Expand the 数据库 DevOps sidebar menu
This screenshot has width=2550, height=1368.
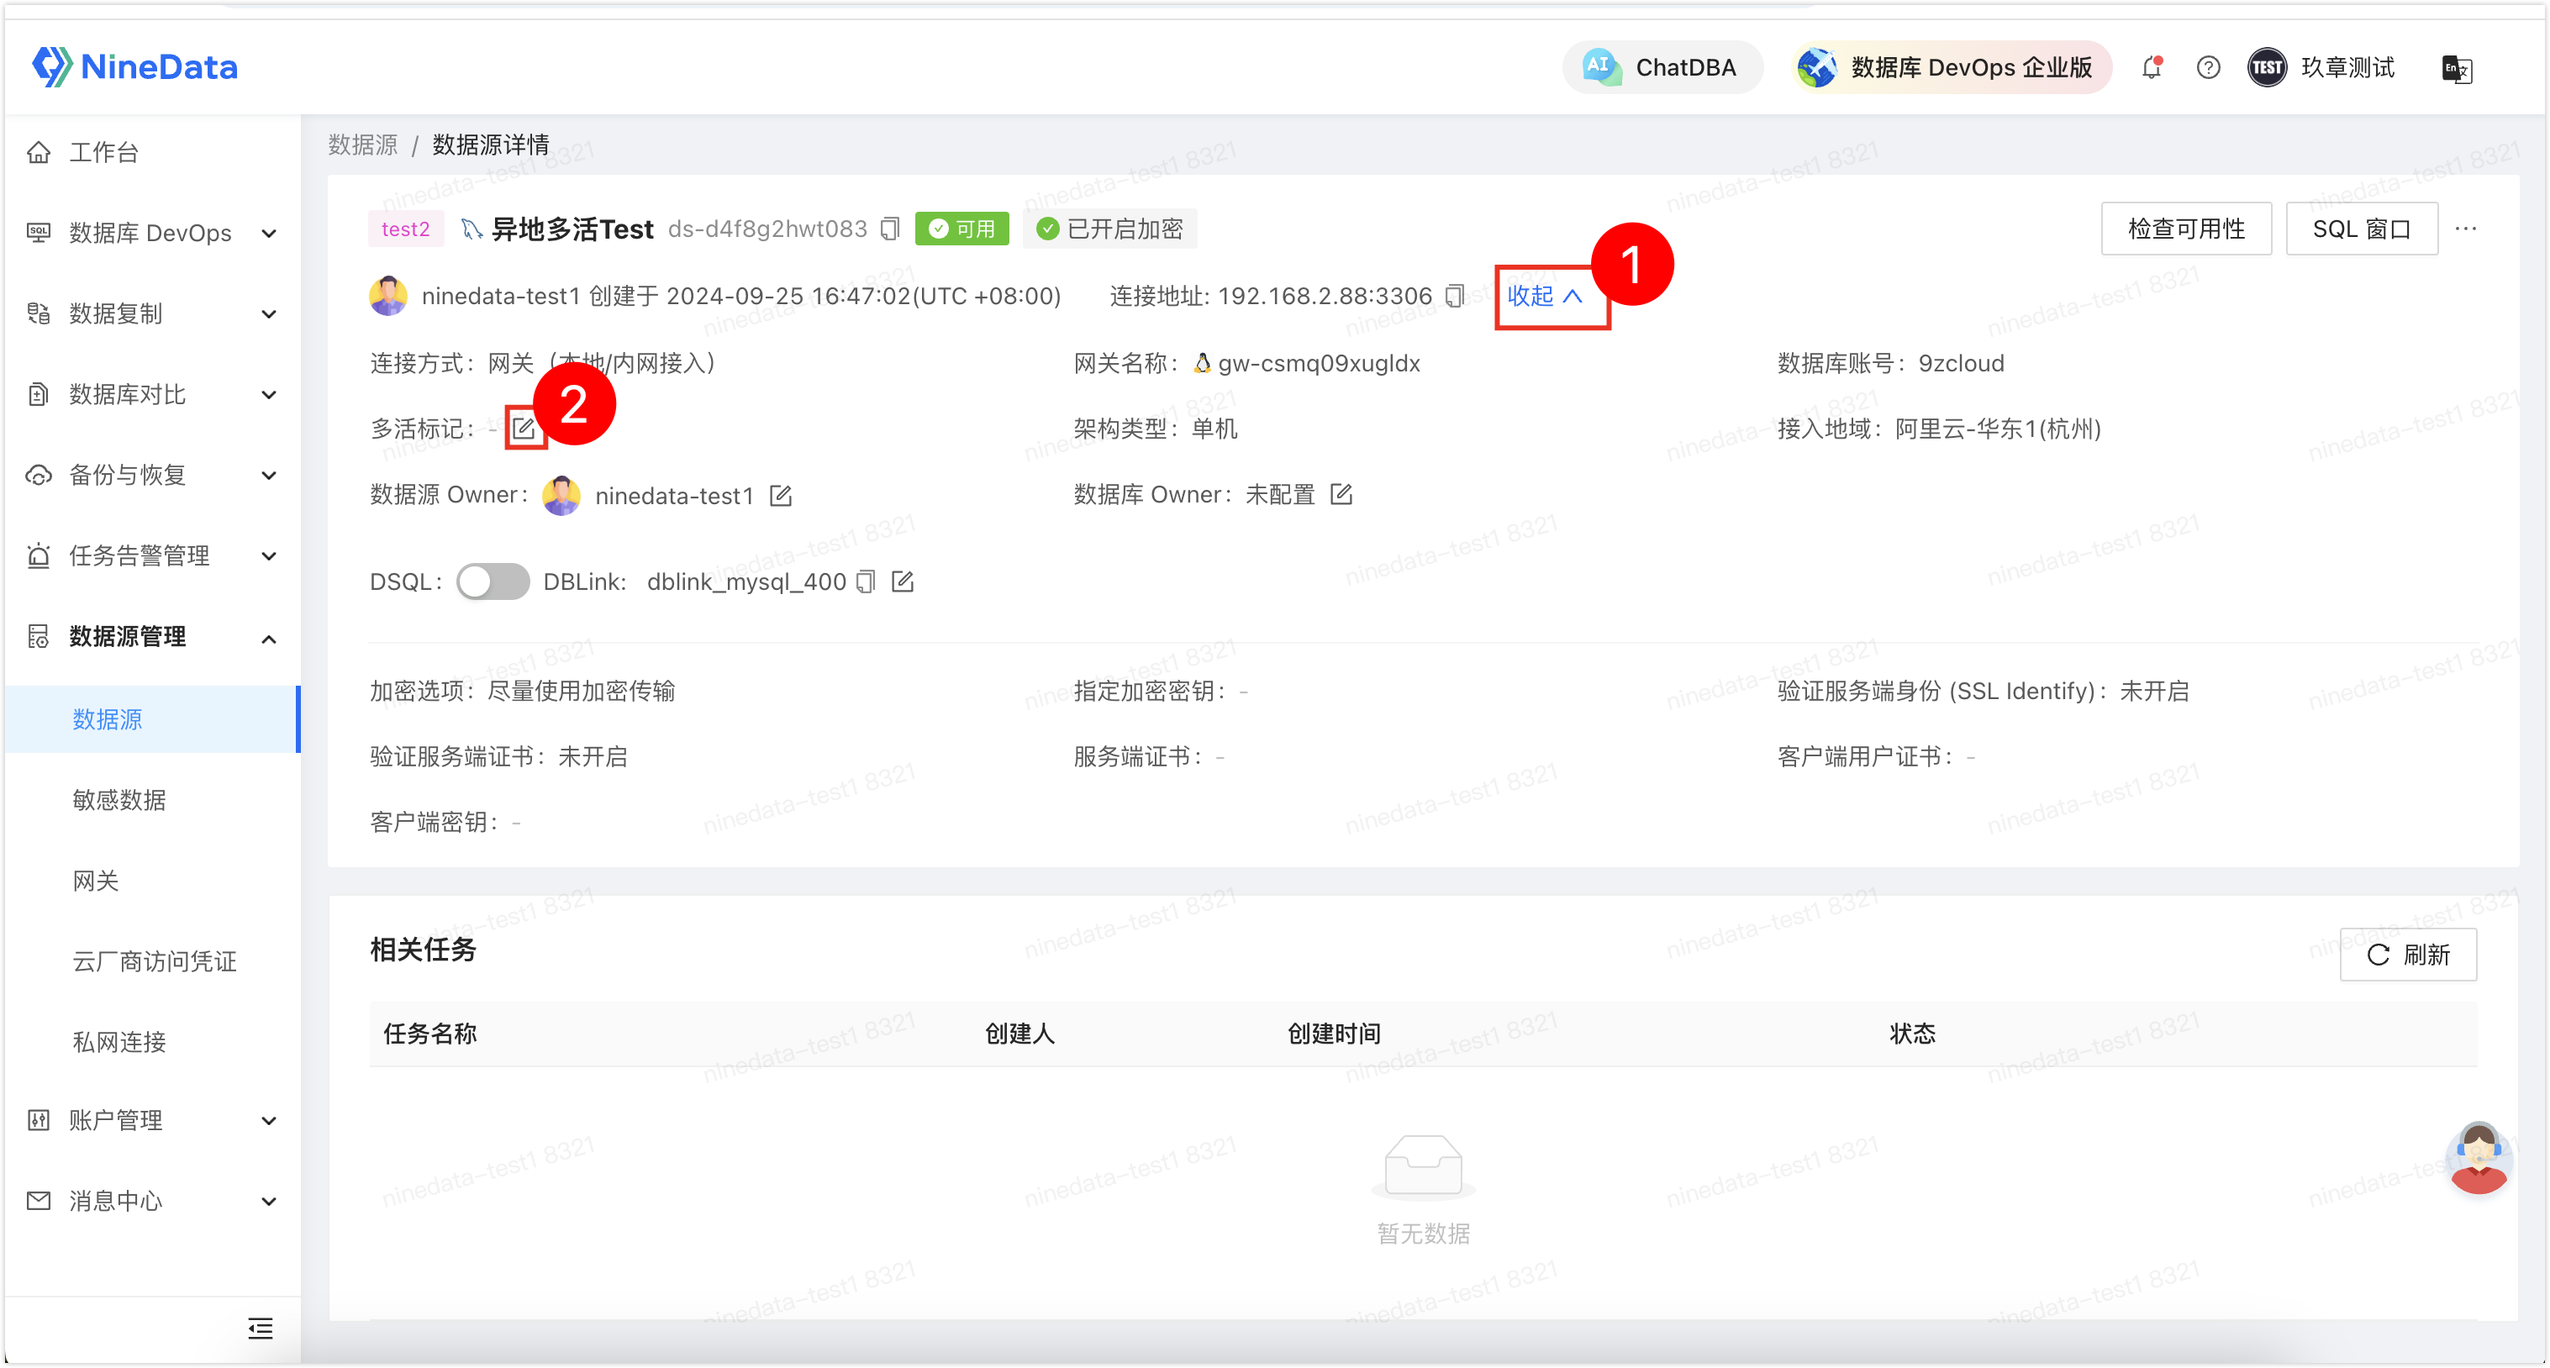[x=150, y=234]
